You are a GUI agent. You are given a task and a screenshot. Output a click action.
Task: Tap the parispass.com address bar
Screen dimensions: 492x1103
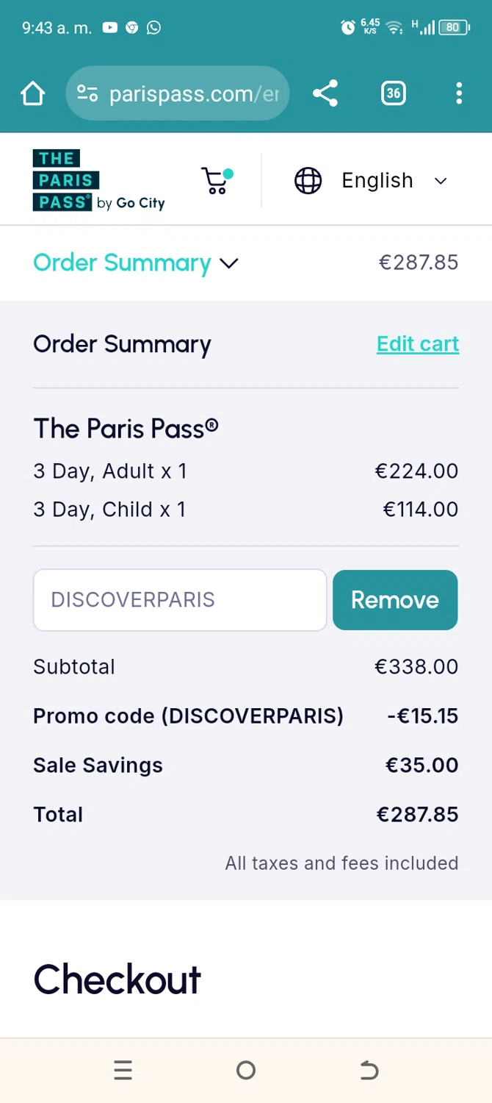pyautogui.click(x=194, y=93)
